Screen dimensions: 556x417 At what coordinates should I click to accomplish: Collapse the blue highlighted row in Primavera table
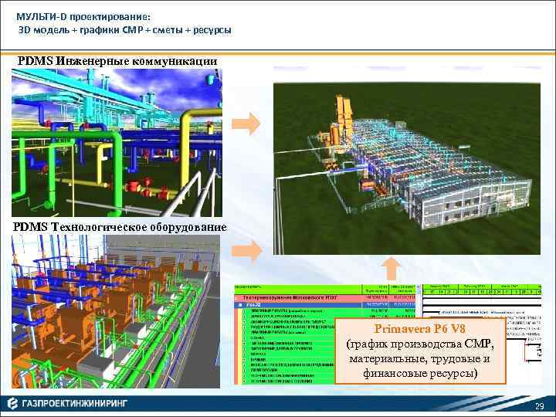[240, 304]
